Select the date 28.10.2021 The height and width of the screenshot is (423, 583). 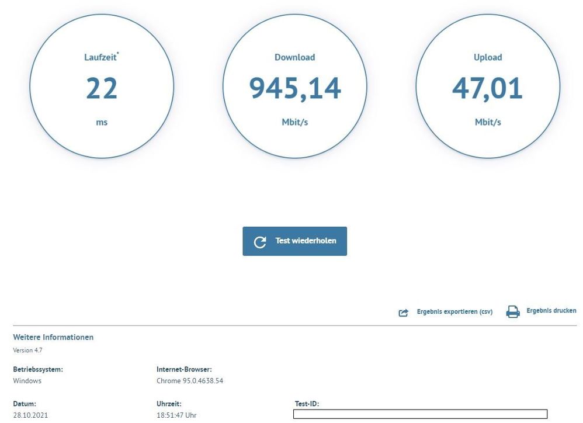[30, 415]
